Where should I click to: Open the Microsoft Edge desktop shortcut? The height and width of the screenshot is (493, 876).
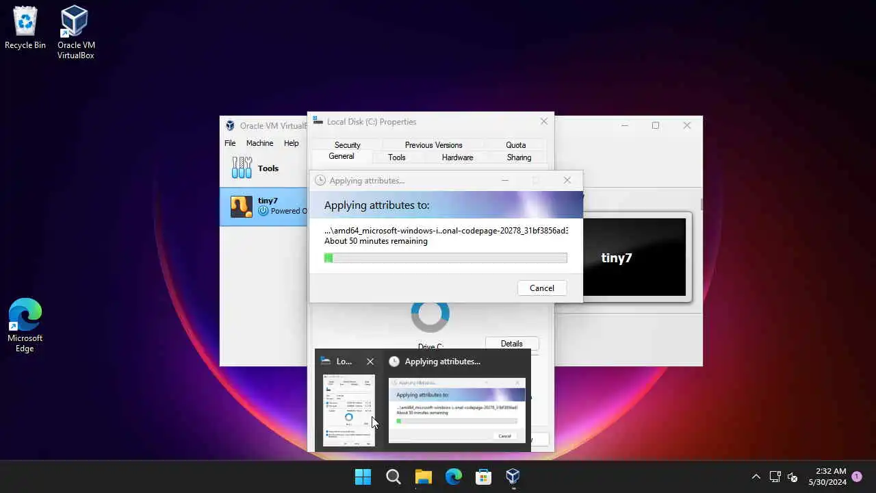(x=25, y=326)
